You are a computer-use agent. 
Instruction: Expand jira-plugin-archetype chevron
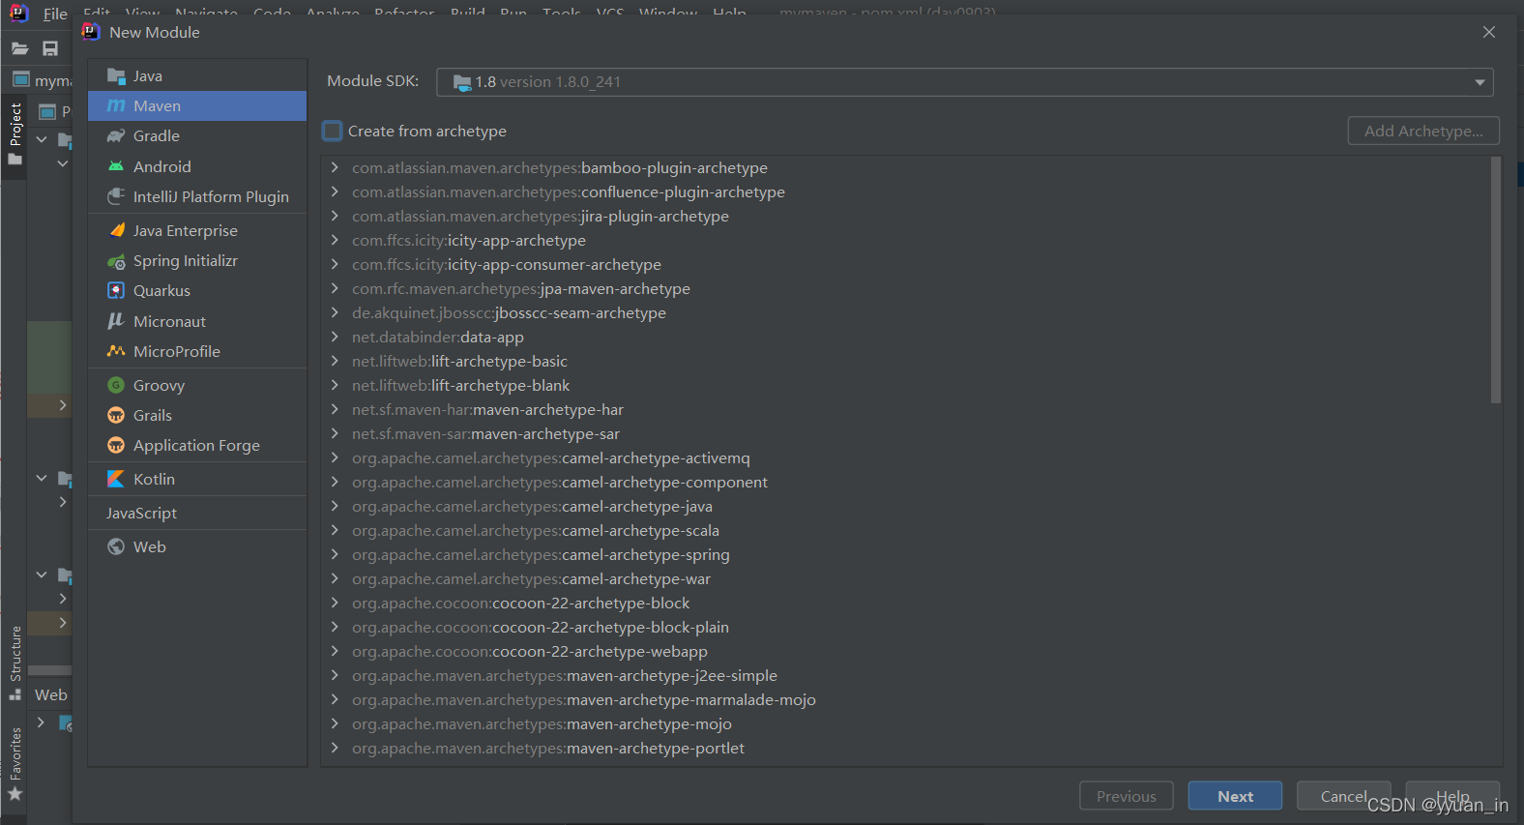tap(335, 216)
